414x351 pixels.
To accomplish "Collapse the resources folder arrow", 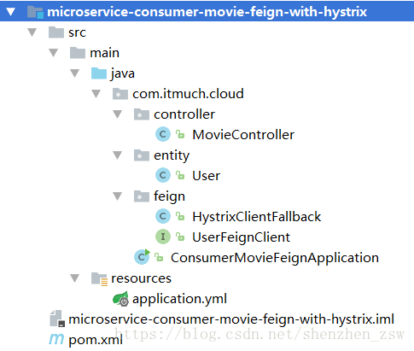I will [x=75, y=278].
